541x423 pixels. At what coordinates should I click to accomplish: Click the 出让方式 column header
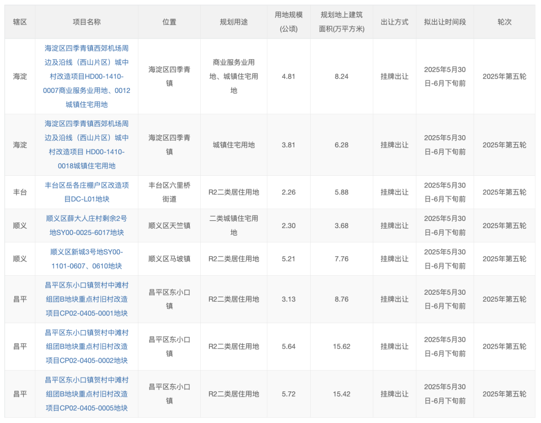click(x=394, y=22)
